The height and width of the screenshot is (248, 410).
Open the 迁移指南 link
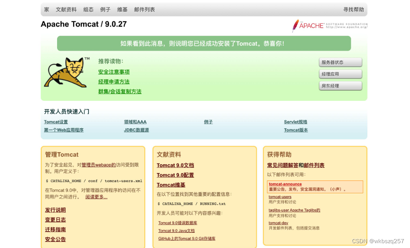(x=55, y=230)
